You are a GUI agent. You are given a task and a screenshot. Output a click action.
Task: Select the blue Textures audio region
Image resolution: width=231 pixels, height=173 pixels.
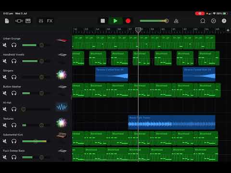coord(172,122)
